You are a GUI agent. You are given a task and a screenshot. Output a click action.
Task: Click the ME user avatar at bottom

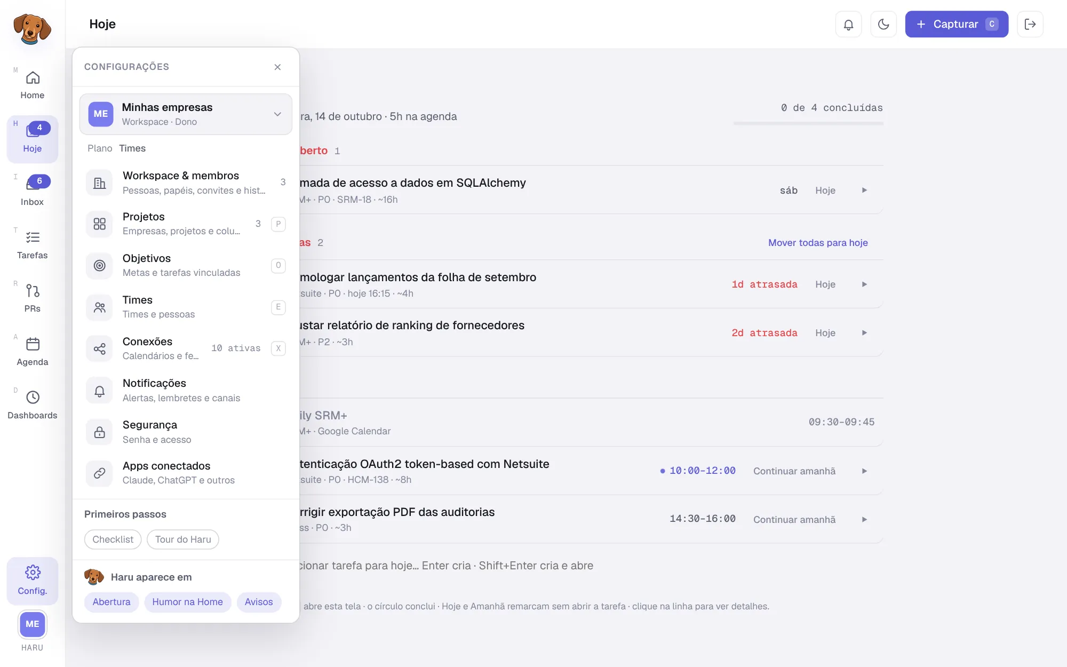32,624
